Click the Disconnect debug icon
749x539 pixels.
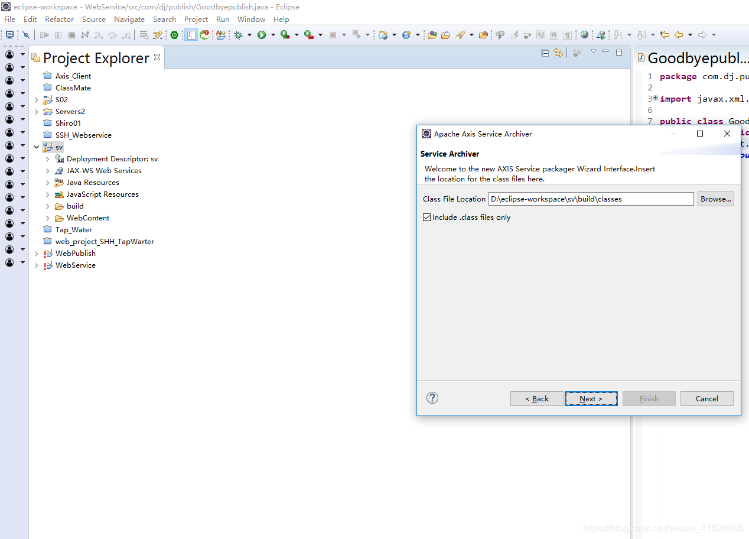84,35
